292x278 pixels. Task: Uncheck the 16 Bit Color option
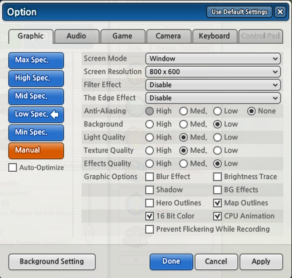coord(150,216)
